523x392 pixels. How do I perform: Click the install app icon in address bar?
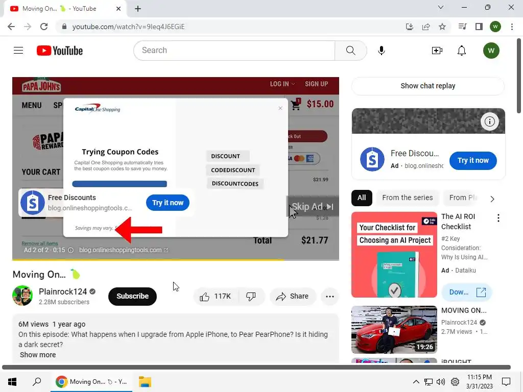tap(410, 27)
